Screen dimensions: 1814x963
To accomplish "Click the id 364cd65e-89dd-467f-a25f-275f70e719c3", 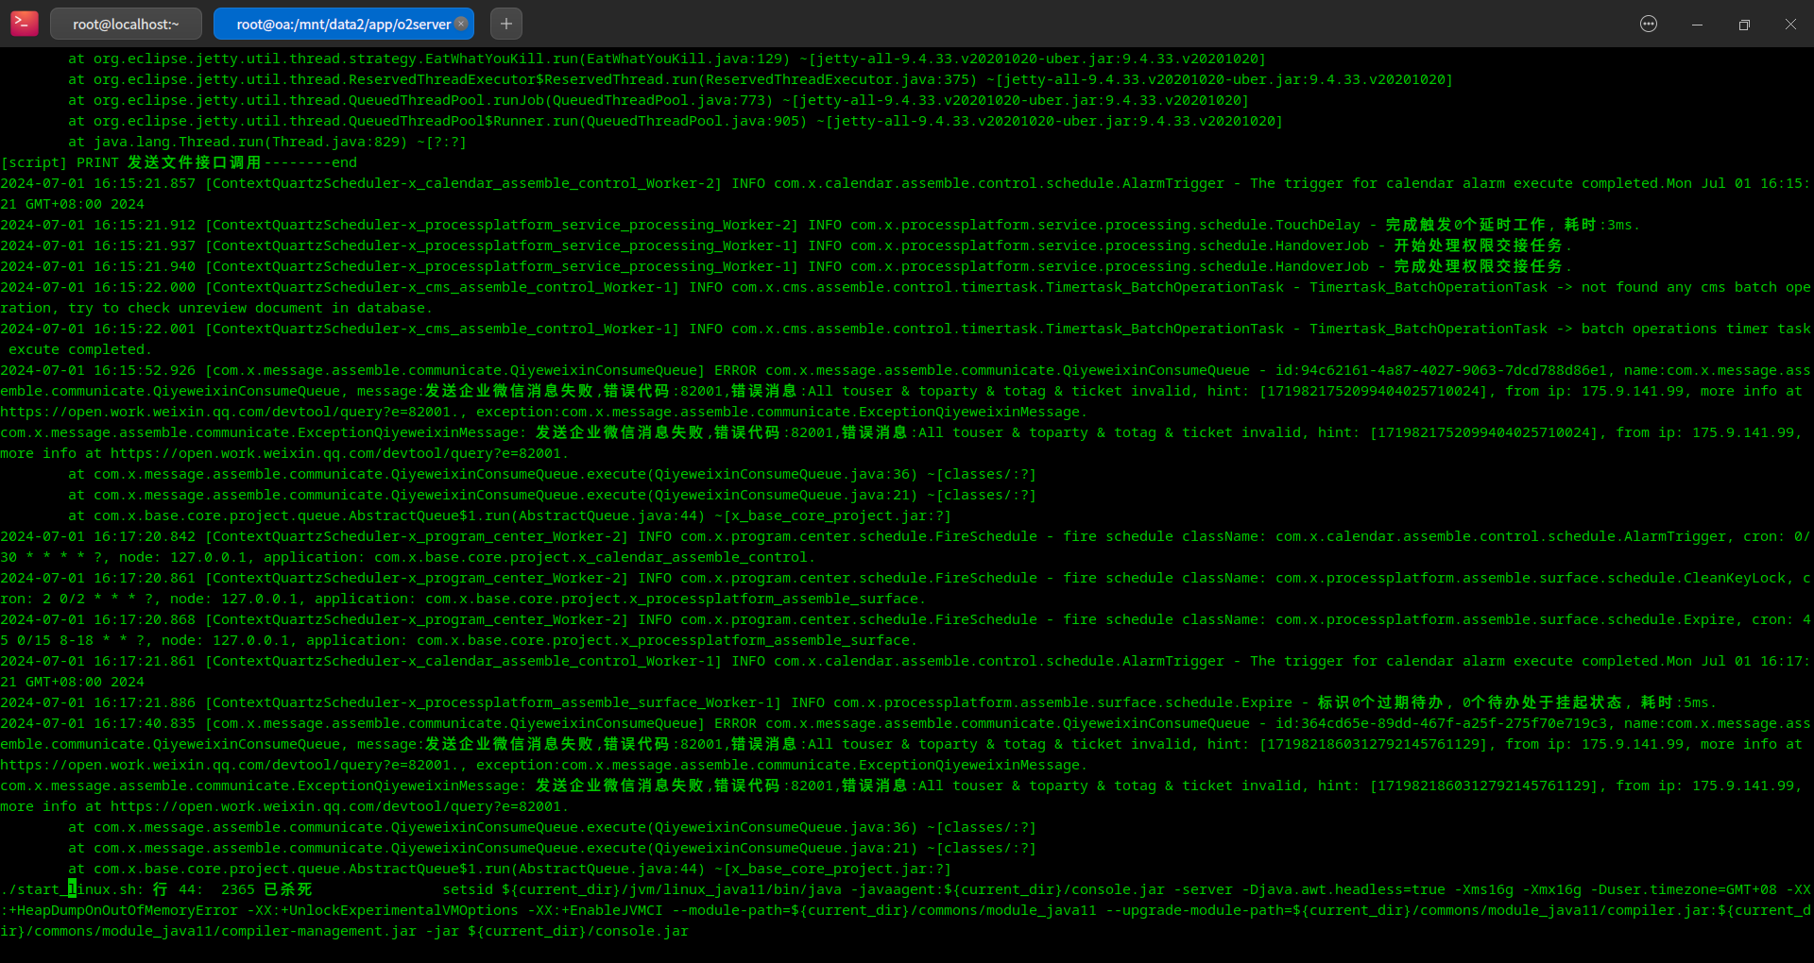I will coord(1453,723).
